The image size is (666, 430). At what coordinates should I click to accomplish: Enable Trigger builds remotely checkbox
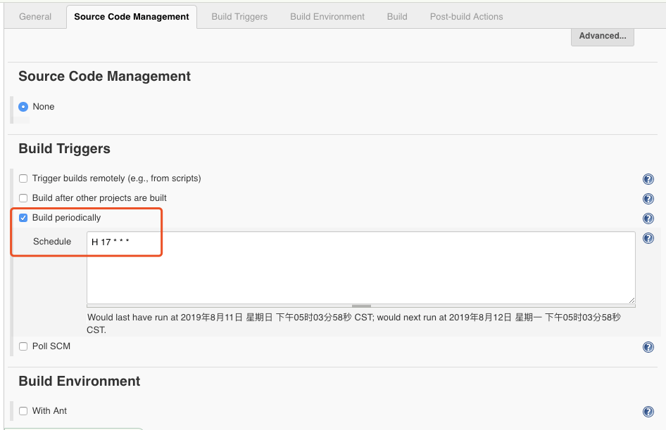pos(23,178)
